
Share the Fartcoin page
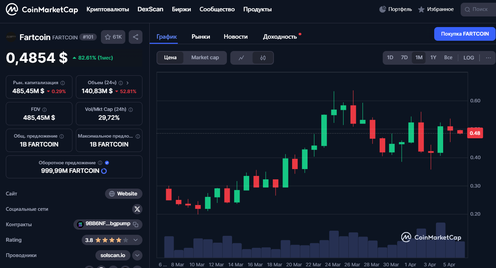136,37
